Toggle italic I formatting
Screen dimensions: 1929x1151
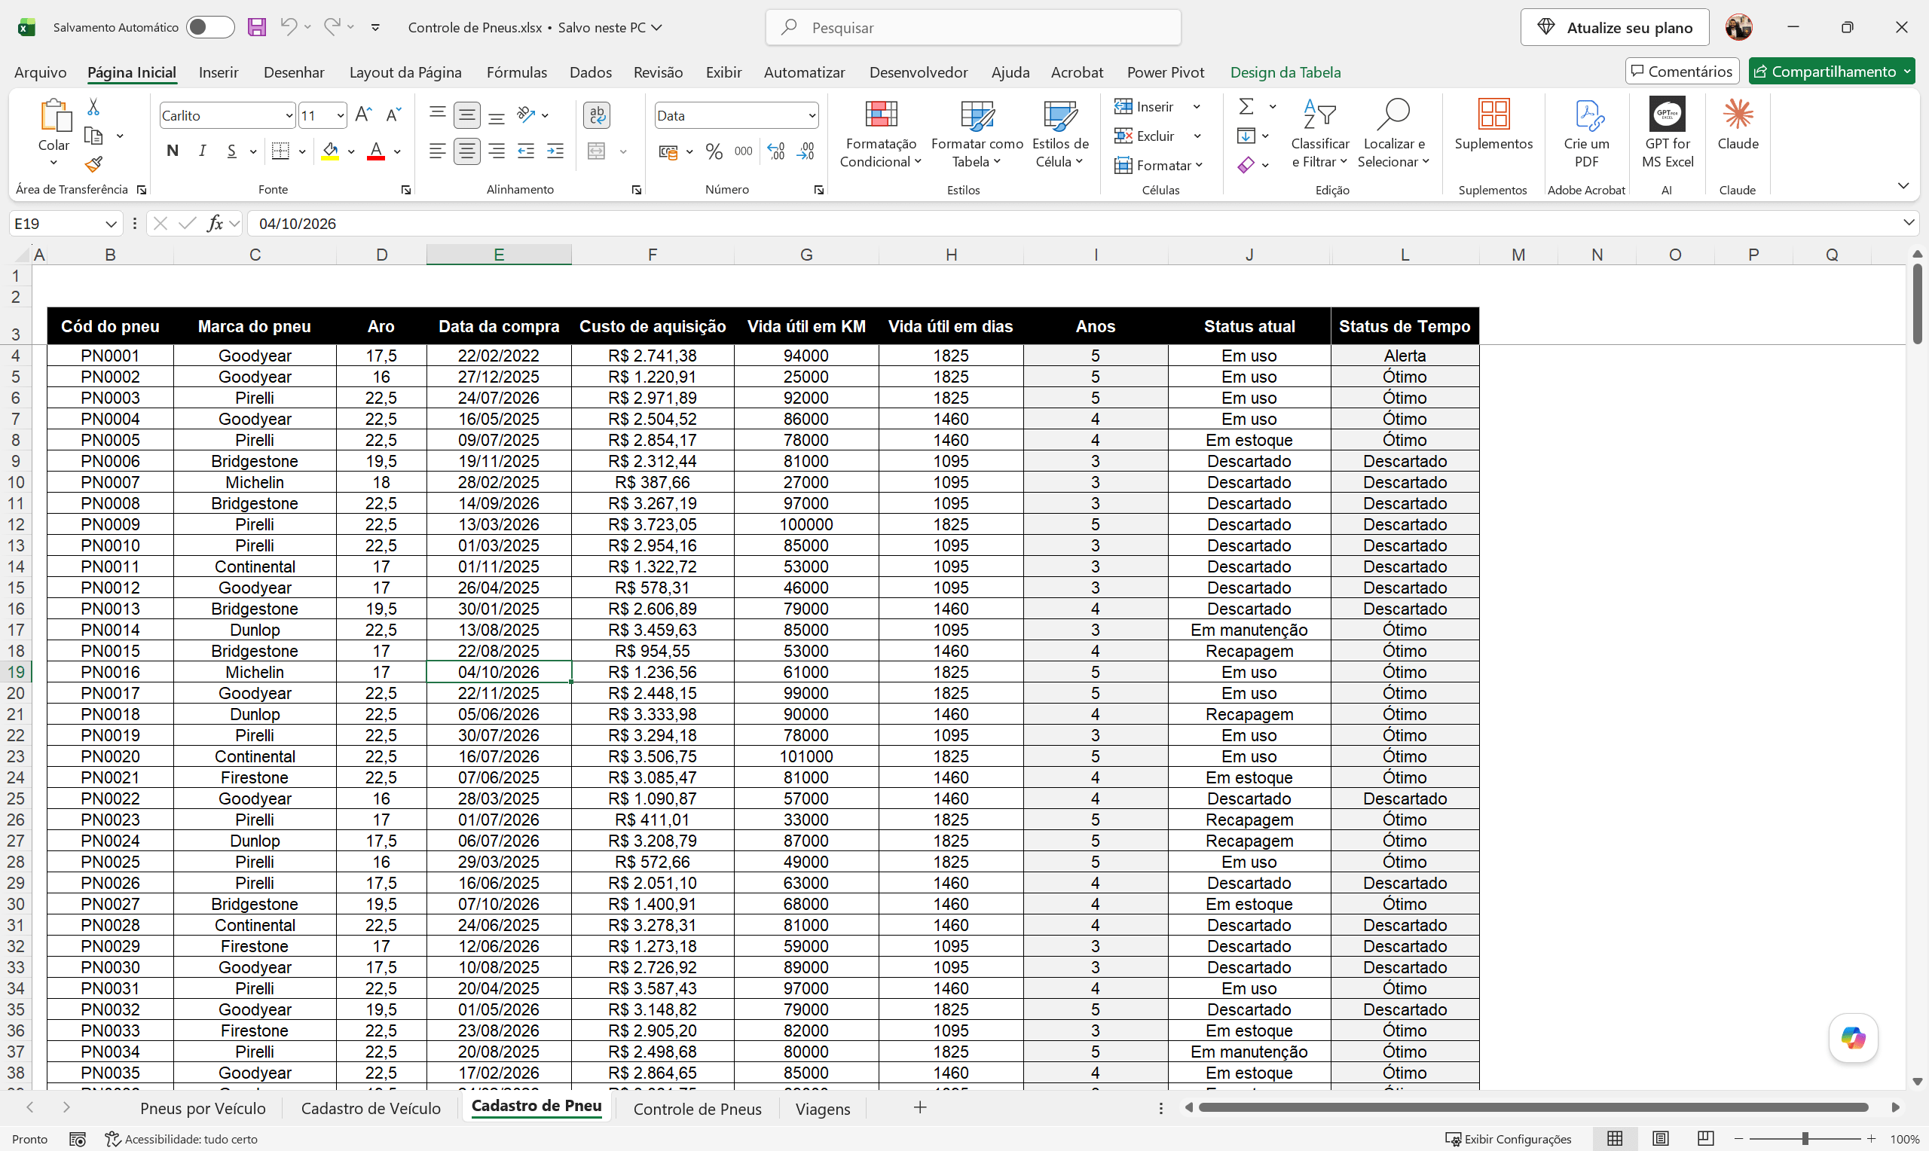203,151
